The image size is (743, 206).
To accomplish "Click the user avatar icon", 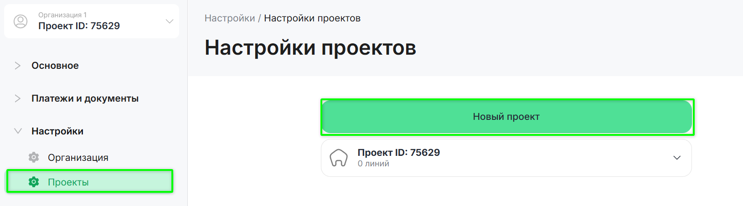I will 21,21.
